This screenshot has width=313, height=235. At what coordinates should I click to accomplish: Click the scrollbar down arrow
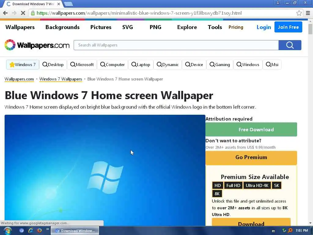pyautogui.click(x=310, y=223)
